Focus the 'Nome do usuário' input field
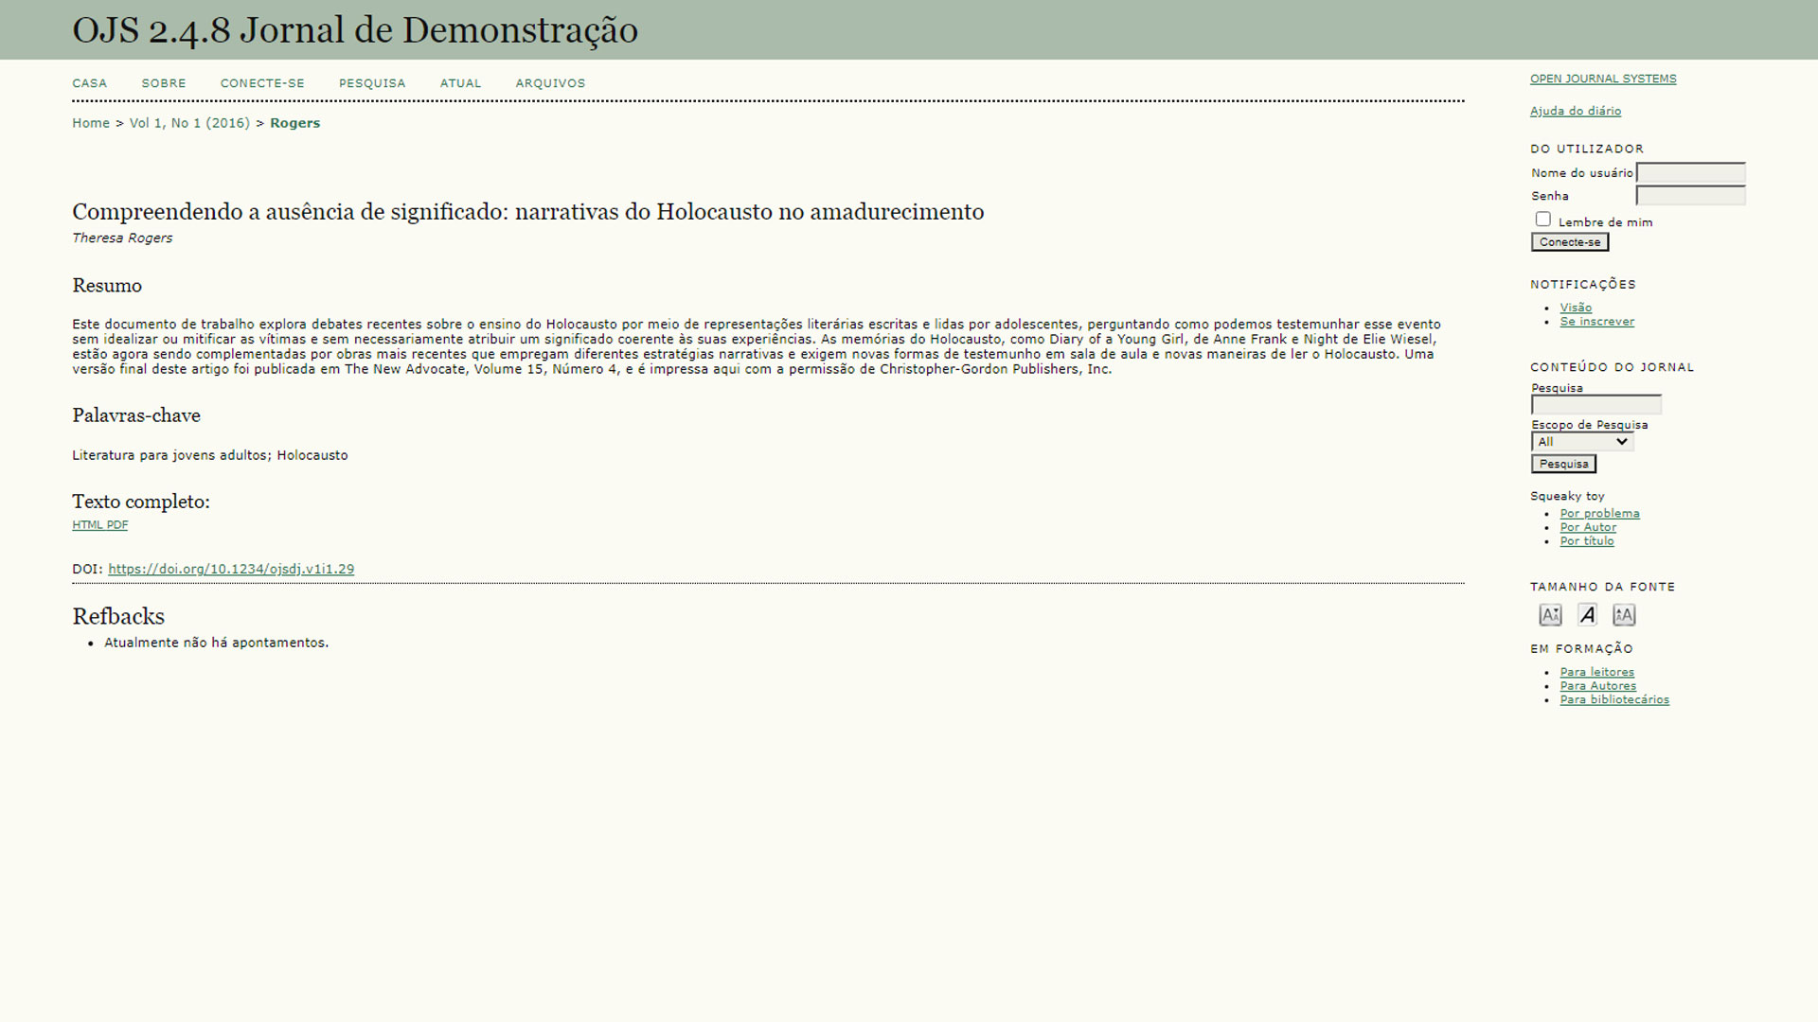 pos(1691,173)
